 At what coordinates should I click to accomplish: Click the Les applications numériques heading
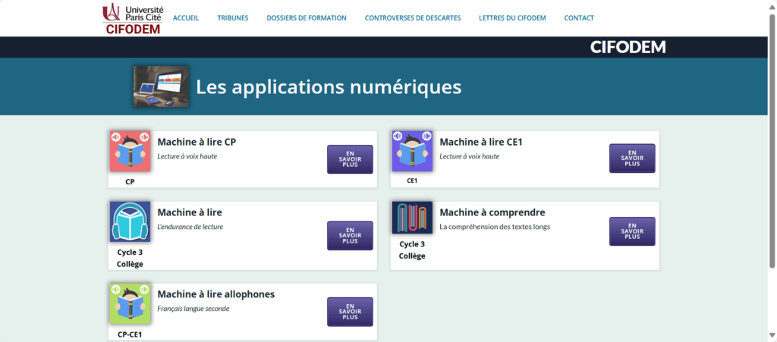pyautogui.click(x=329, y=87)
